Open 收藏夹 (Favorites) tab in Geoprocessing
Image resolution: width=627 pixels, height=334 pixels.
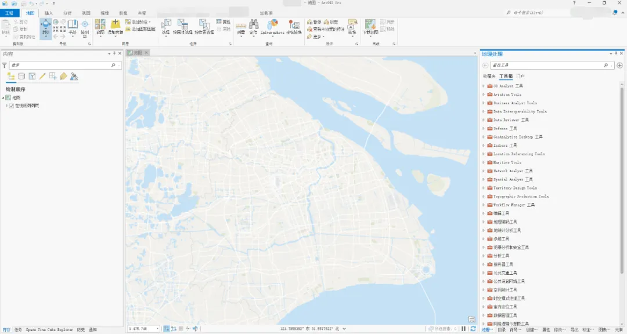489,77
